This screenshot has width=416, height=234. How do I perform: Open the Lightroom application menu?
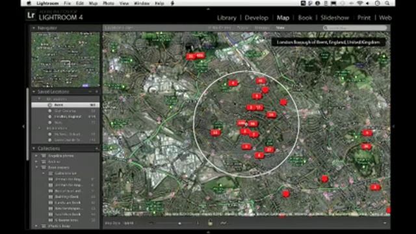(47, 3)
